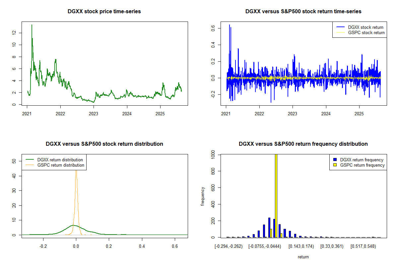Screen dimensions: 398x265
Task: Select the "GSPC stock return" legend label
Action: (x=366, y=32)
